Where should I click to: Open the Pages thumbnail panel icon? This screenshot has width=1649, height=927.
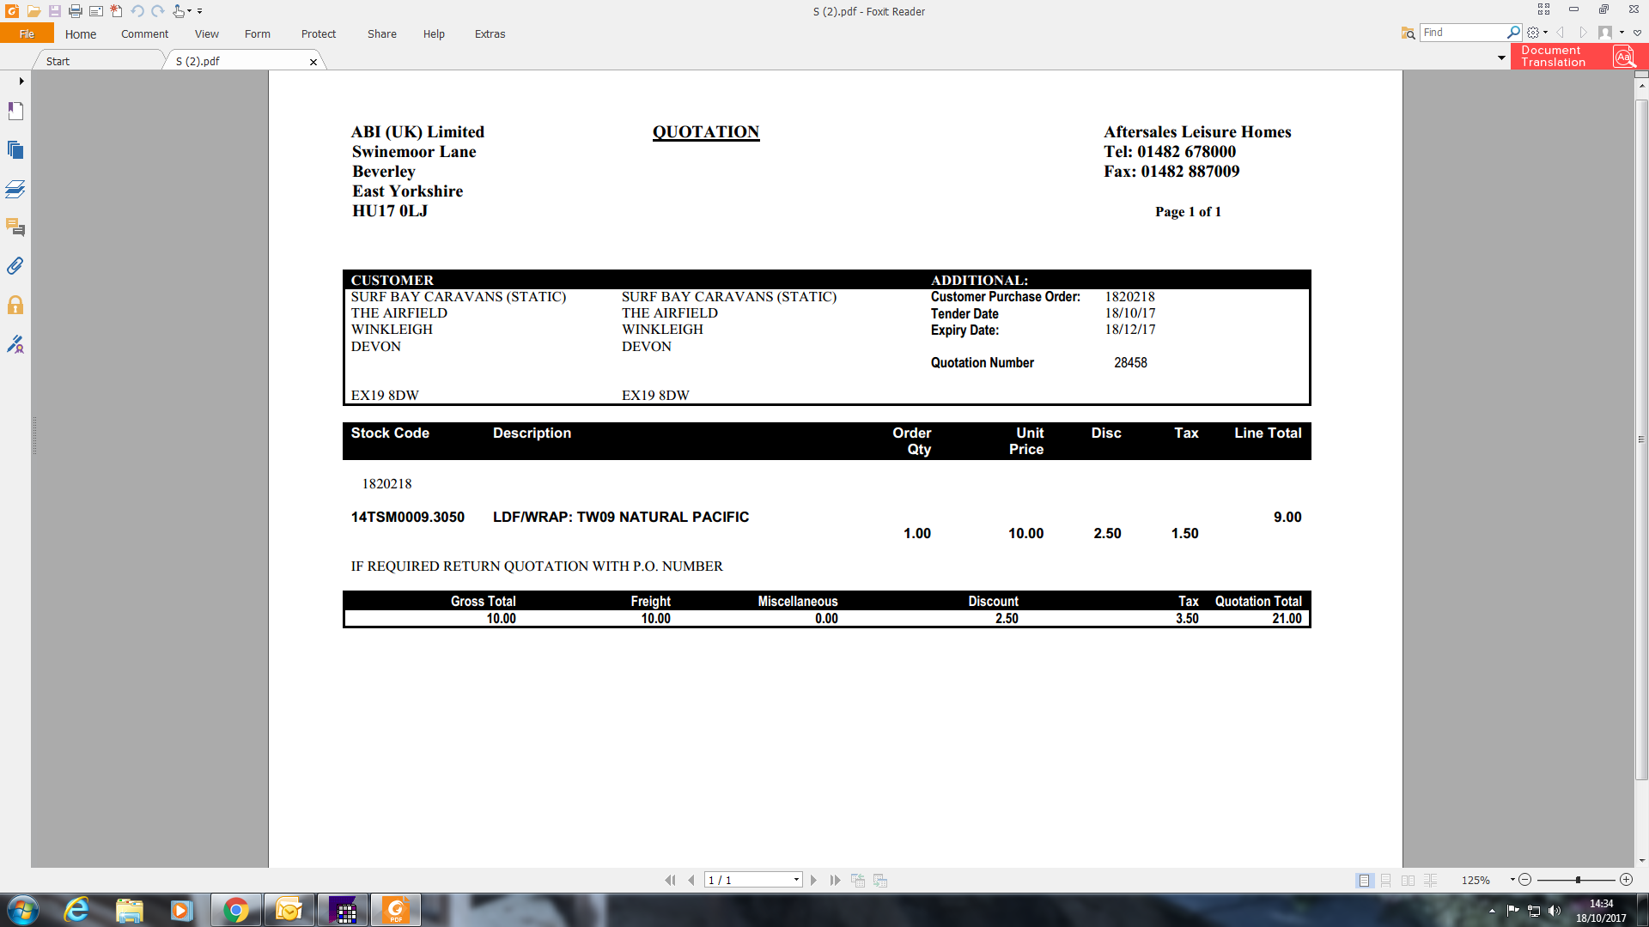(15, 149)
